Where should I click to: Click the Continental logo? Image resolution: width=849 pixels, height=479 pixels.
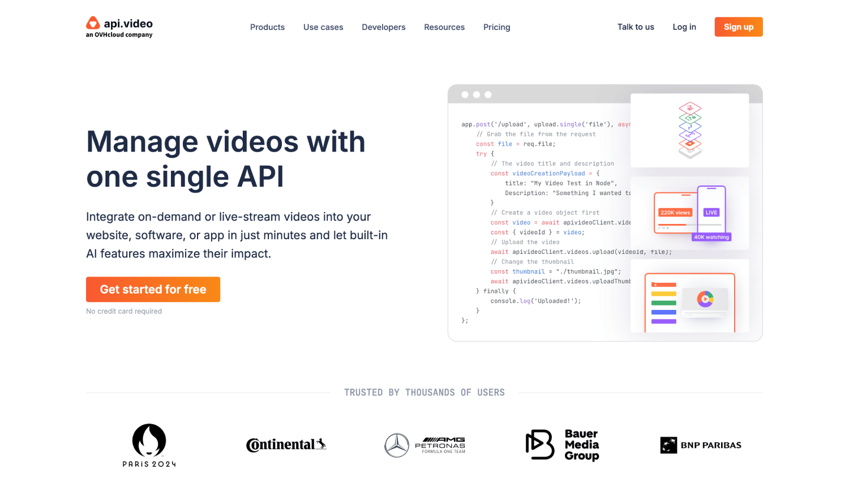tap(286, 445)
